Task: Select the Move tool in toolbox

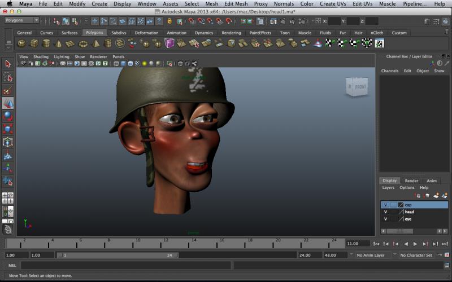Action: point(8,103)
